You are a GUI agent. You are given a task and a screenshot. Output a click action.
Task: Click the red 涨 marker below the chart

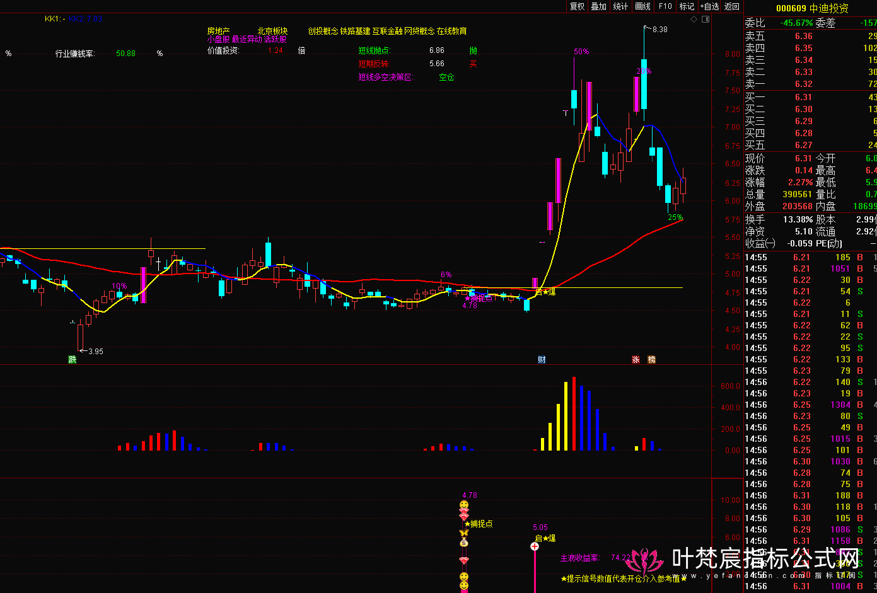click(636, 360)
